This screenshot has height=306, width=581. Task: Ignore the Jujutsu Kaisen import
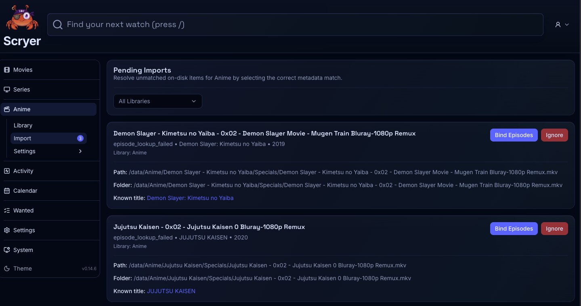tap(554, 229)
